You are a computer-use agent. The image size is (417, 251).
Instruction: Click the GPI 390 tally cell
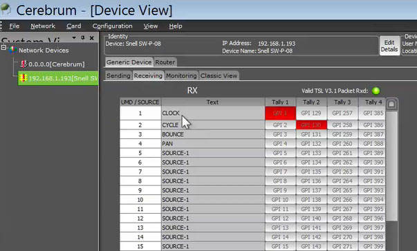pyautogui.click(x=372, y=162)
